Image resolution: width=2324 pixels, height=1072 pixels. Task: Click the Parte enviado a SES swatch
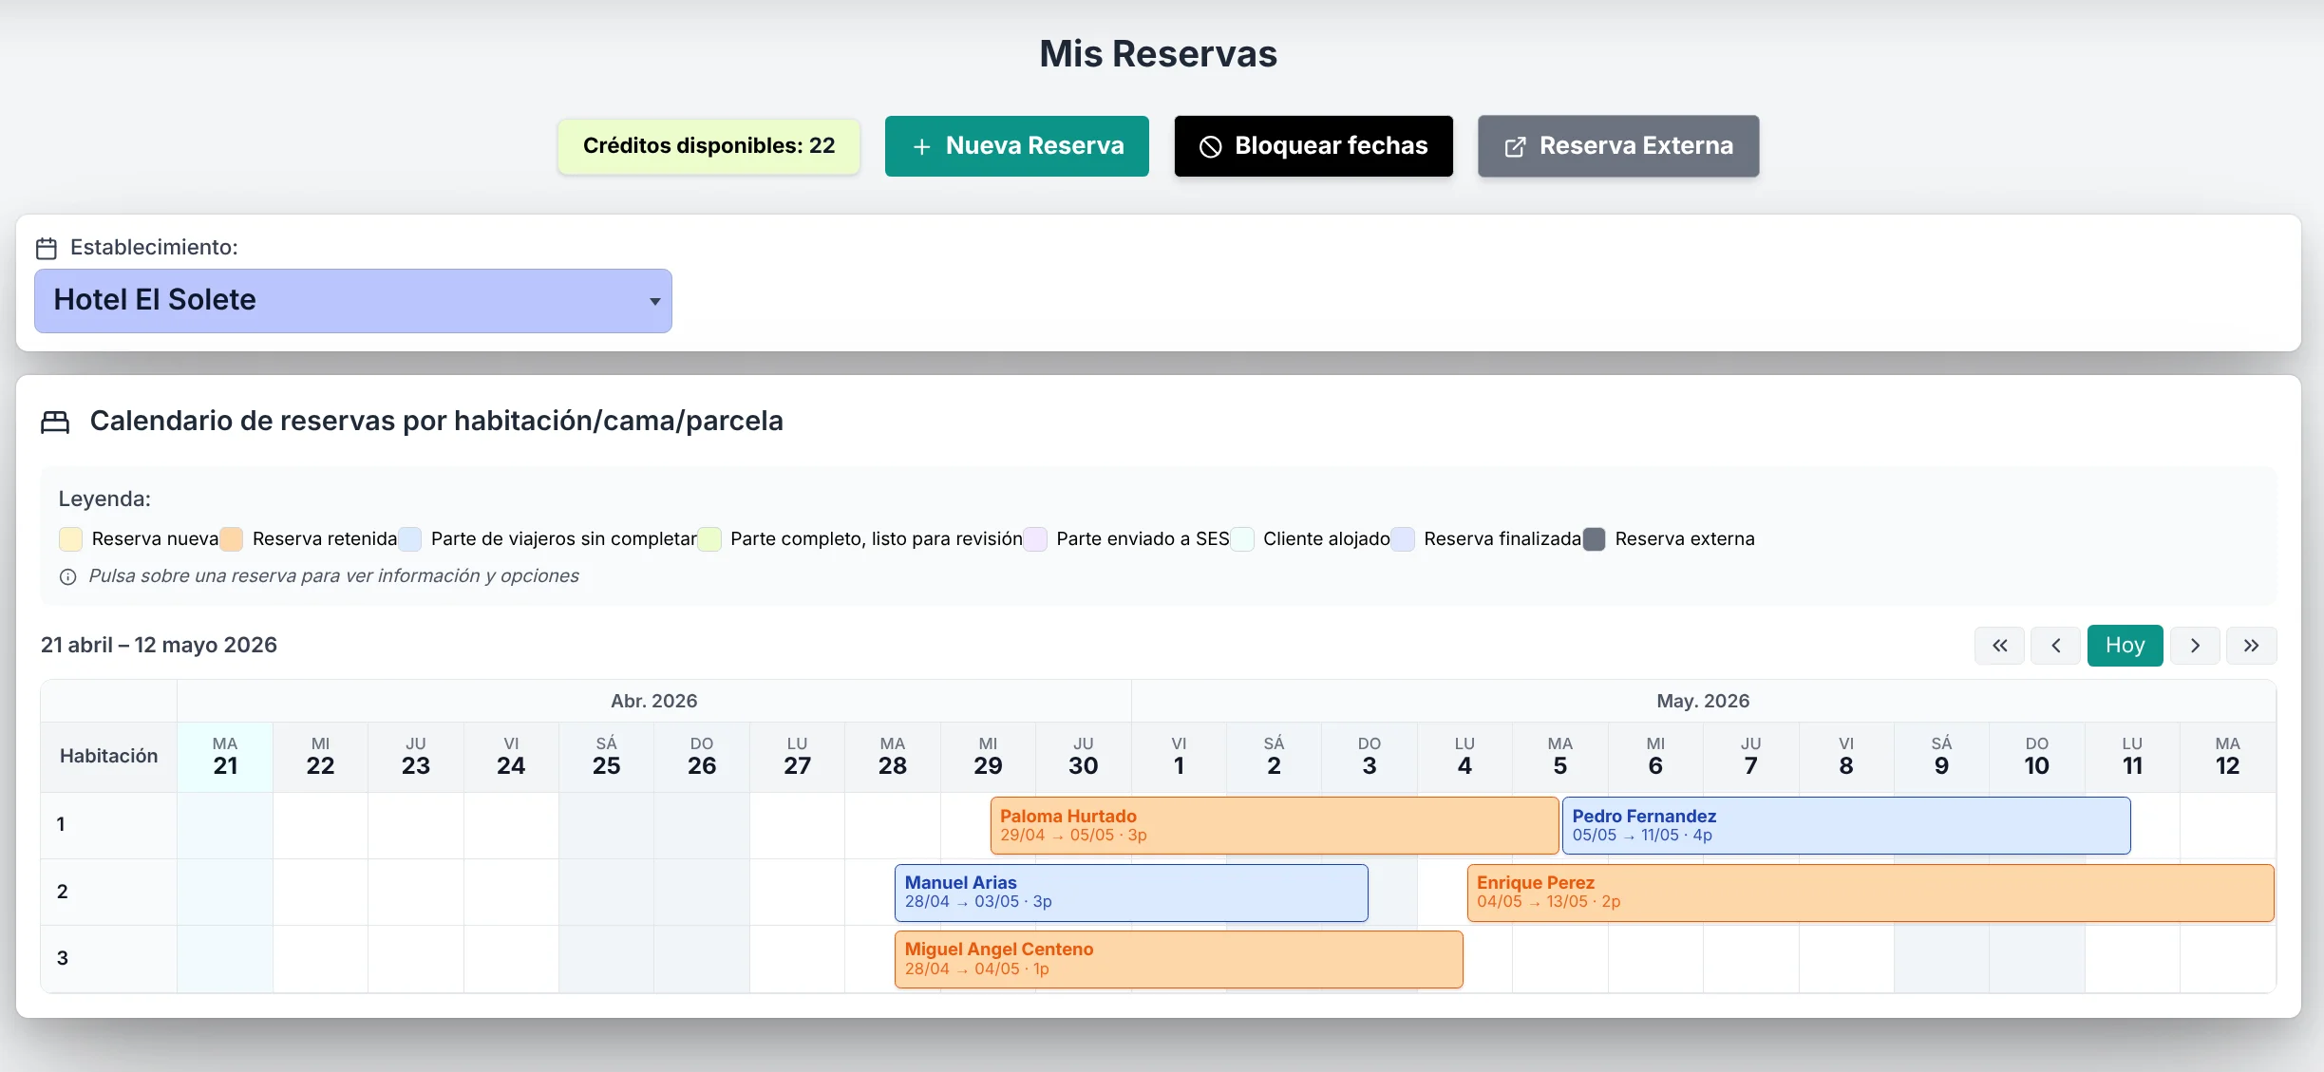pos(1035,539)
